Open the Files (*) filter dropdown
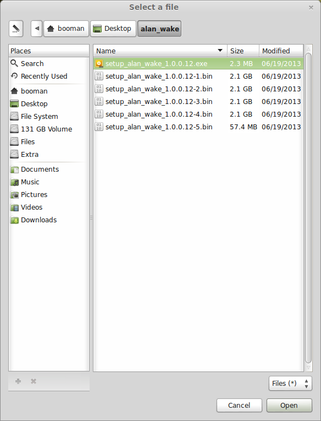The height and width of the screenshot is (421, 321). (x=290, y=384)
